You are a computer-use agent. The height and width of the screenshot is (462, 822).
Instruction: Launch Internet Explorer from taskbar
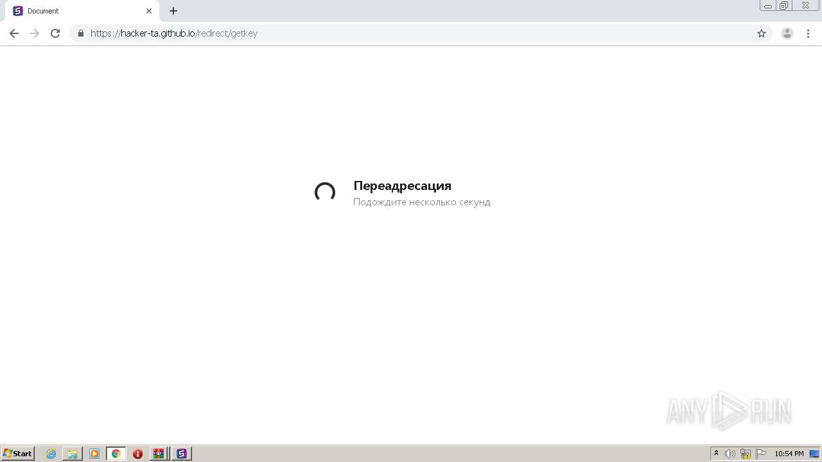click(51, 454)
